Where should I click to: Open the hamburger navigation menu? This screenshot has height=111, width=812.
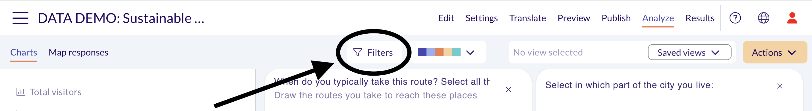click(20, 18)
